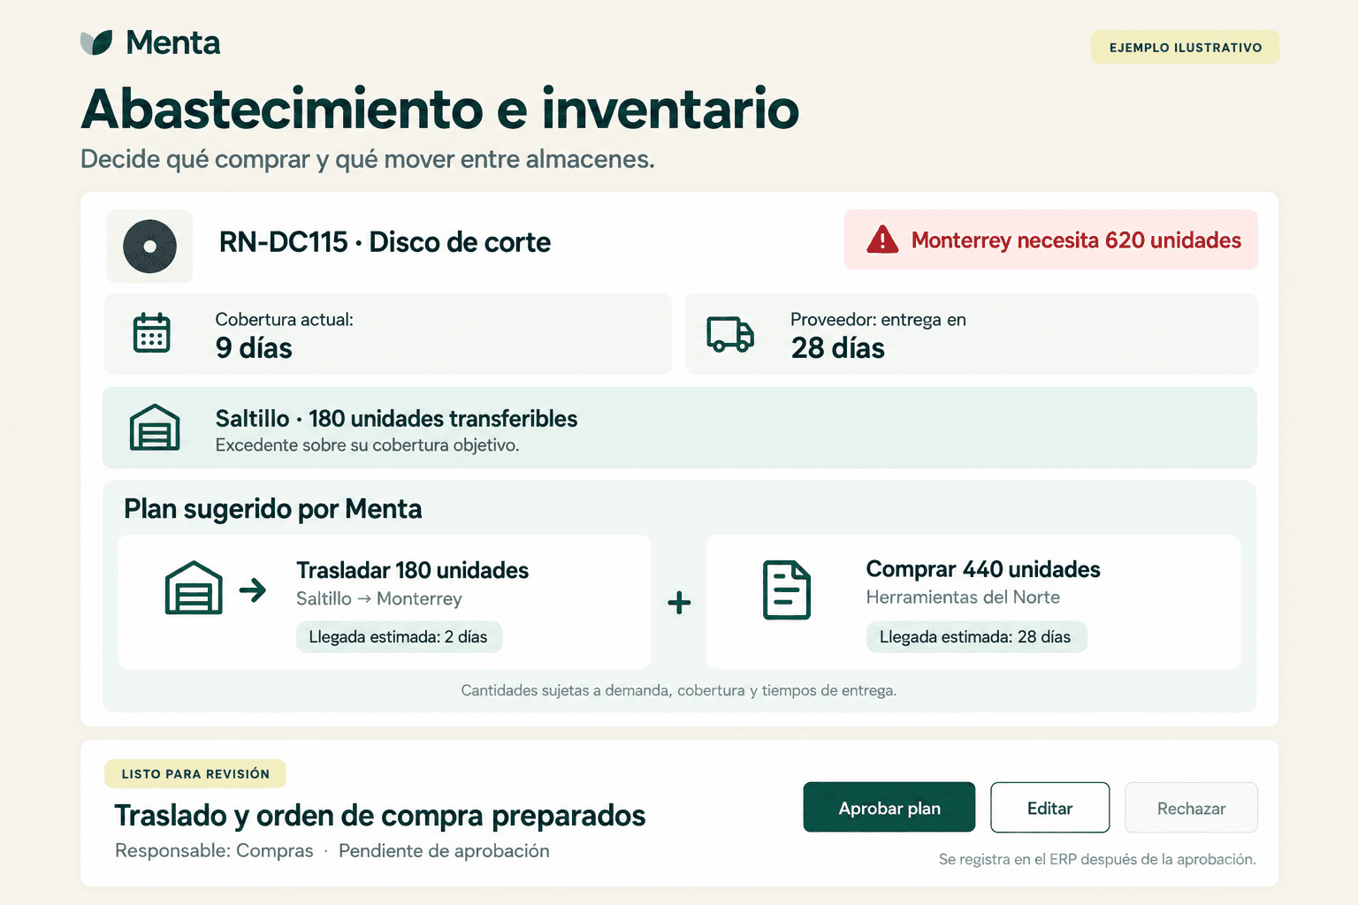This screenshot has height=905, width=1358.
Task: Click the 28 días supplier delivery value
Action: click(838, 348)
